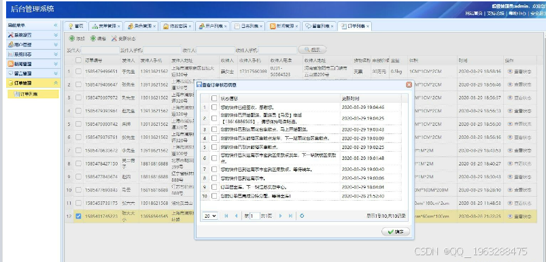Click order number 1585479307972
The image size is (546, 262).
(x=101, y=98)
